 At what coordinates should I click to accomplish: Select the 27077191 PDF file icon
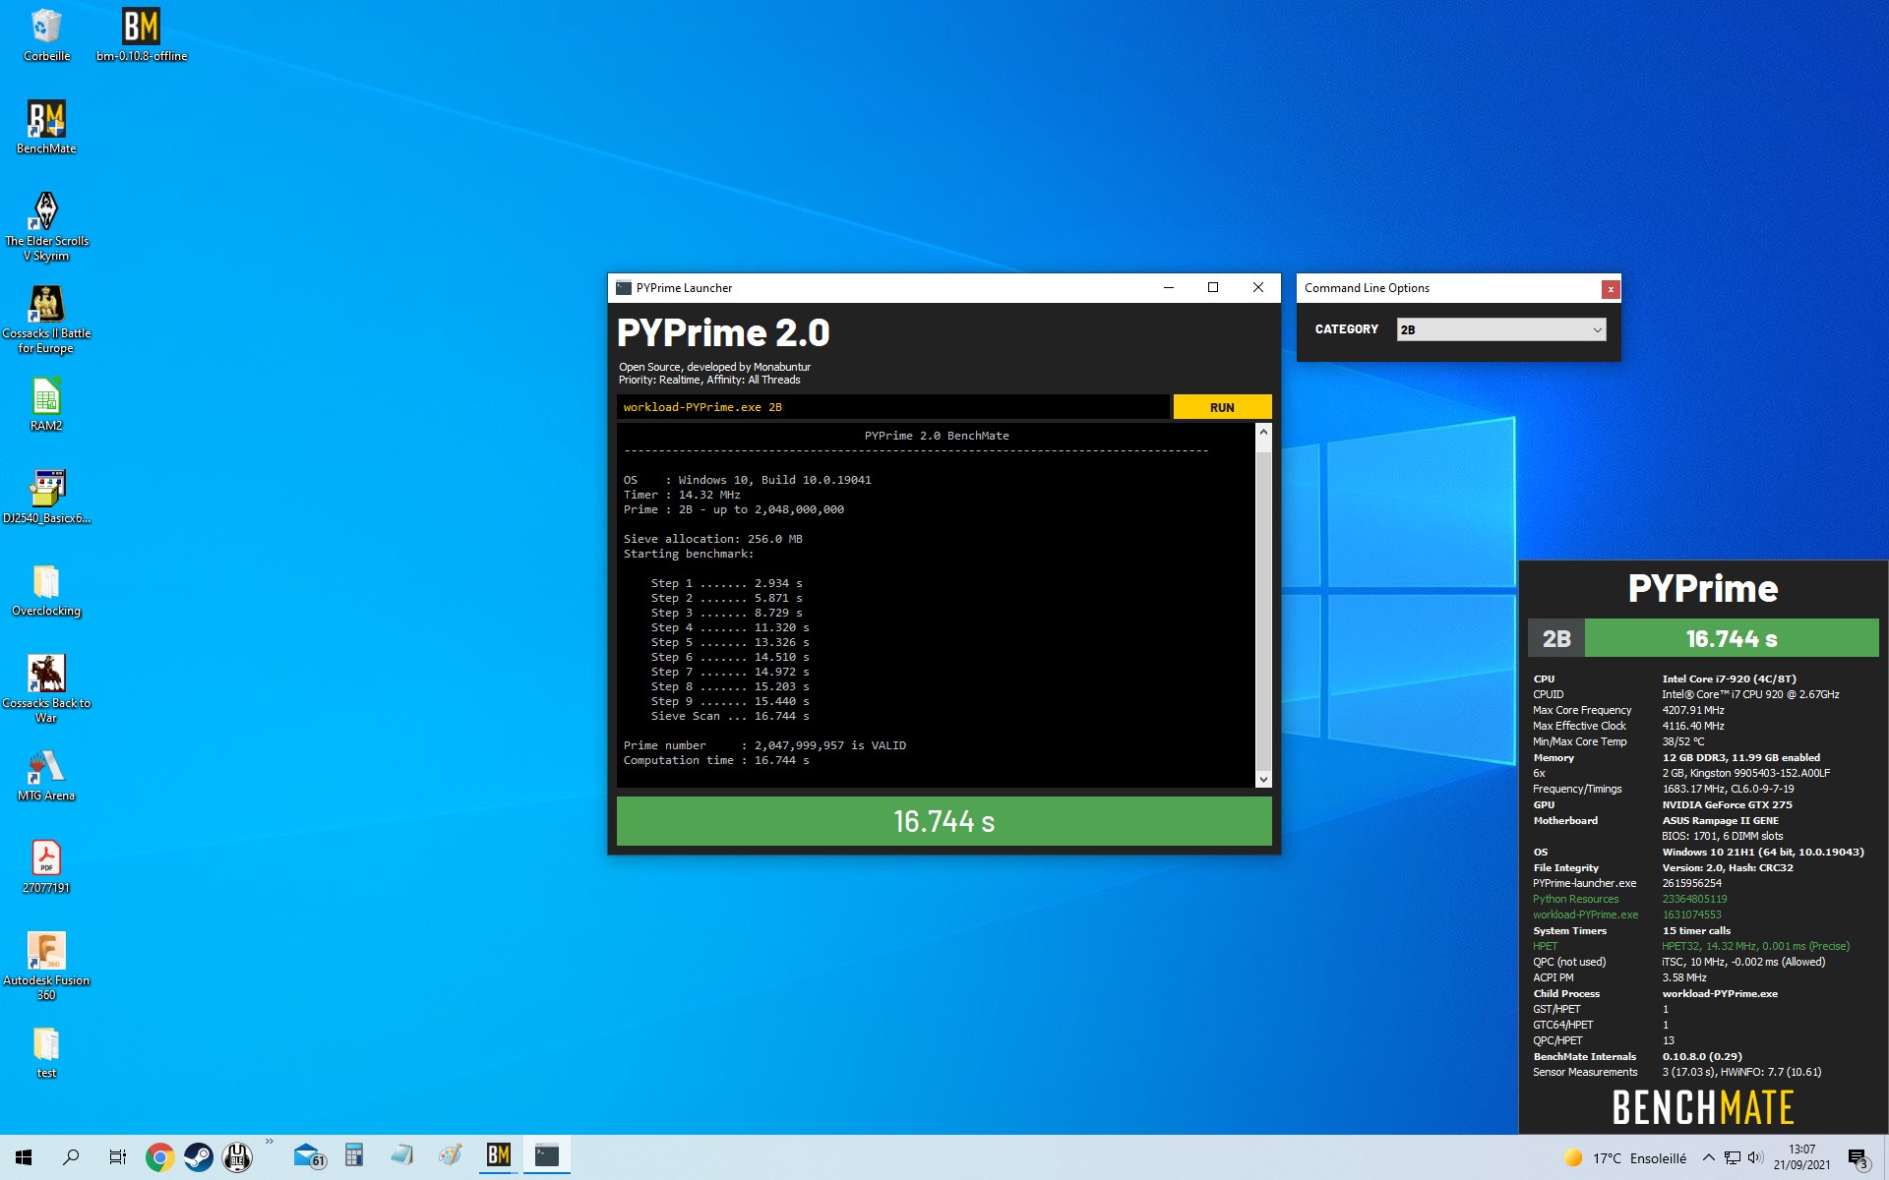pos(46,867)
